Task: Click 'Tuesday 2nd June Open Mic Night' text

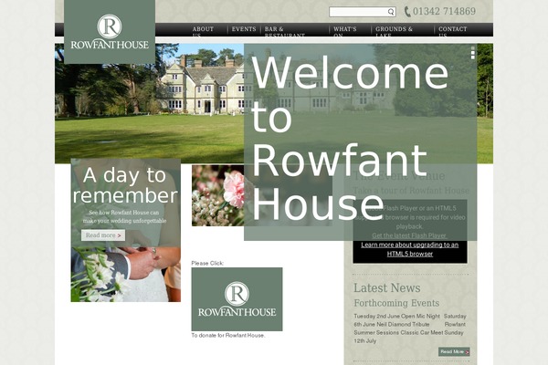Action: click(x=396, y=316)
